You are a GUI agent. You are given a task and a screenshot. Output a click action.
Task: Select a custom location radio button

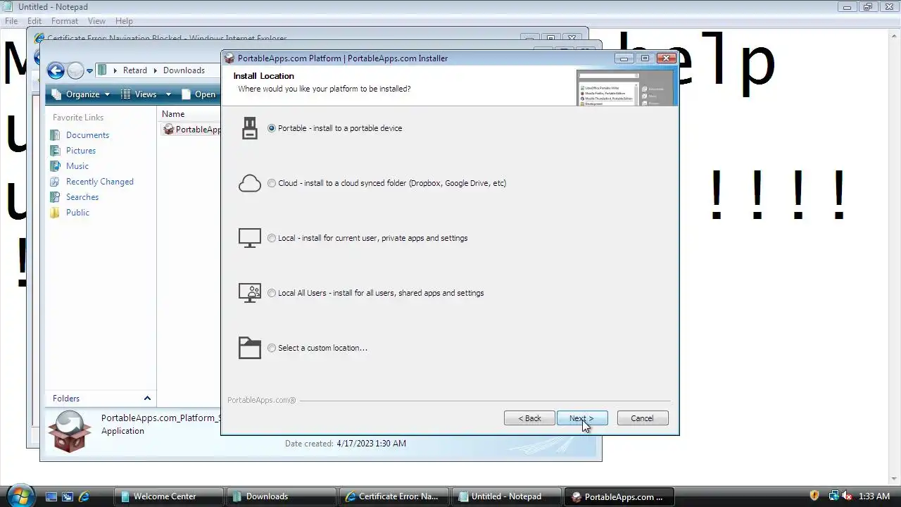(272, 348)
